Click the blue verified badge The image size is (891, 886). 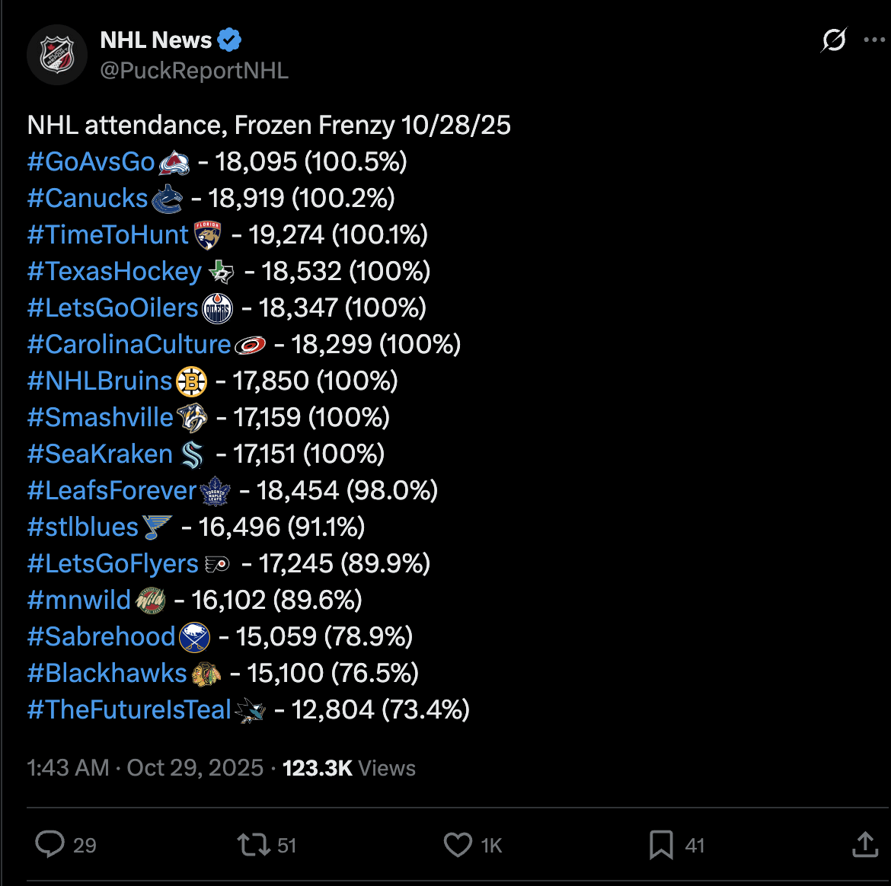tap(229, 40)
